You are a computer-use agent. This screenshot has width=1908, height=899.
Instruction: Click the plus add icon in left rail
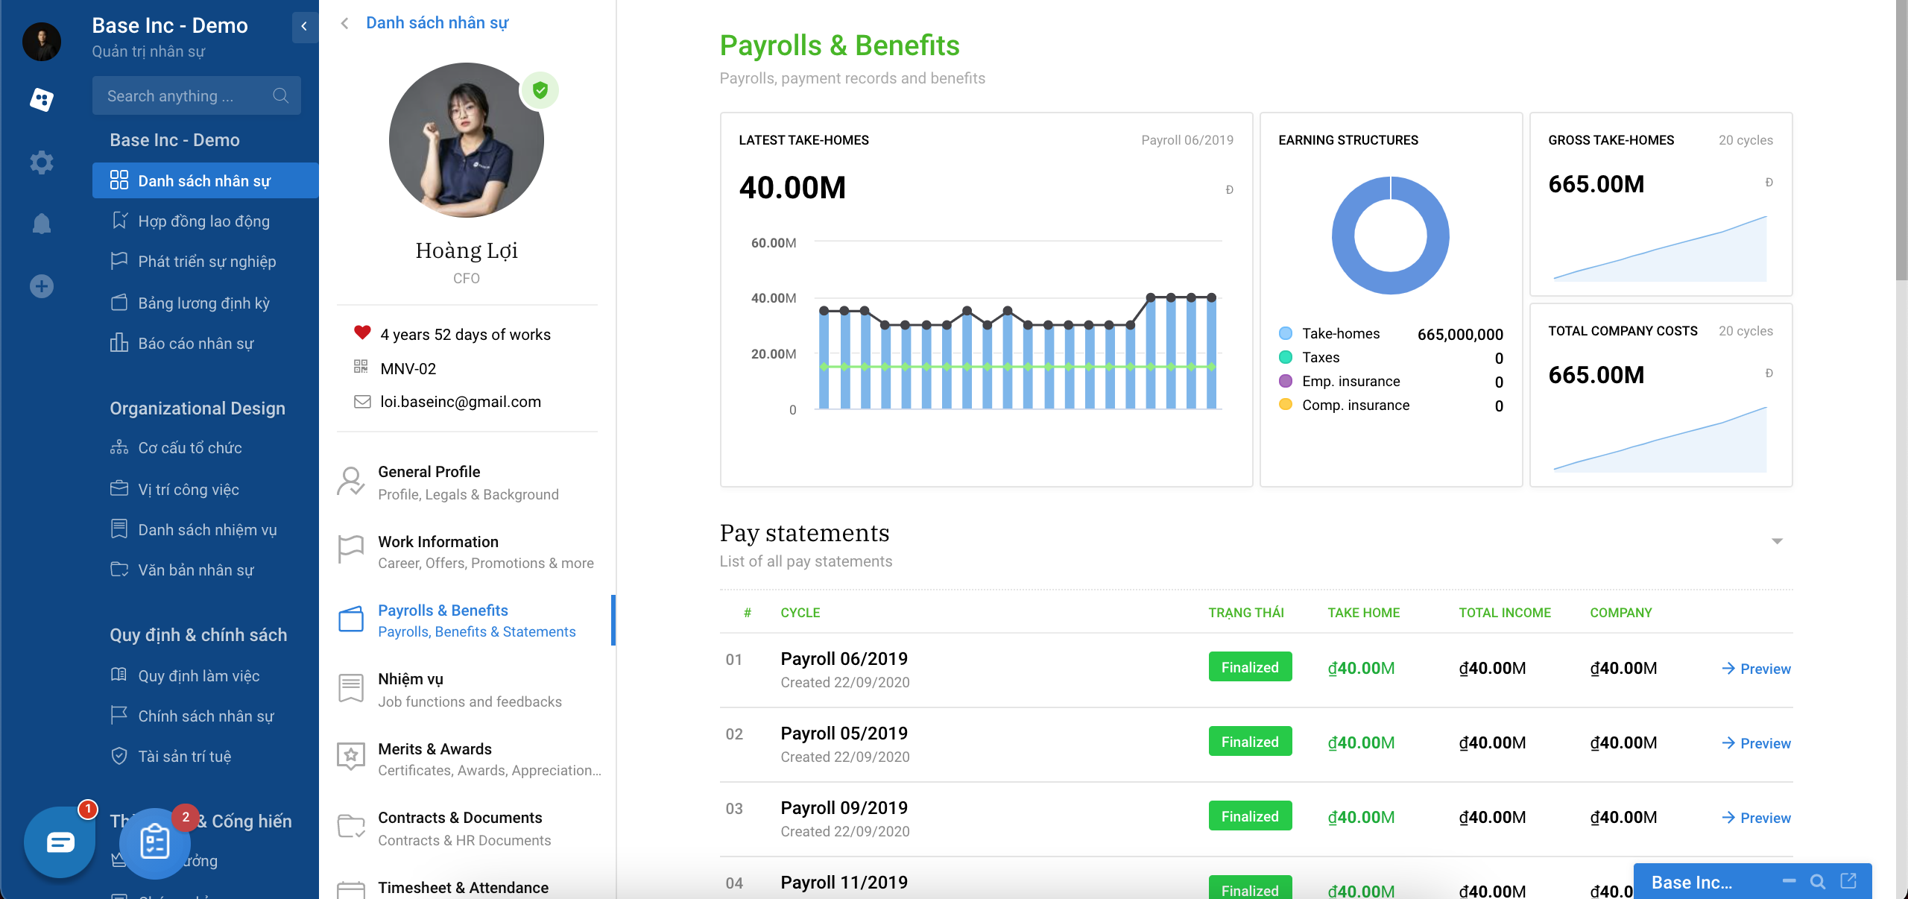[42, 286]
